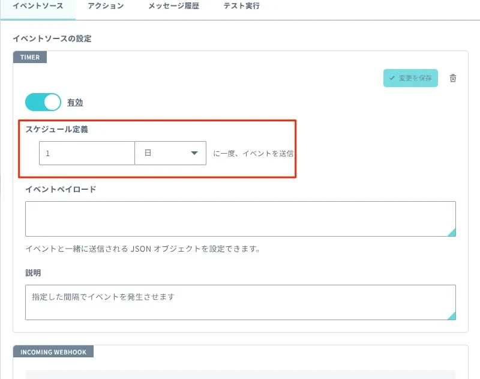
Task: Click the dropdown arrow next to 日
Action: (x=194, y=153)
